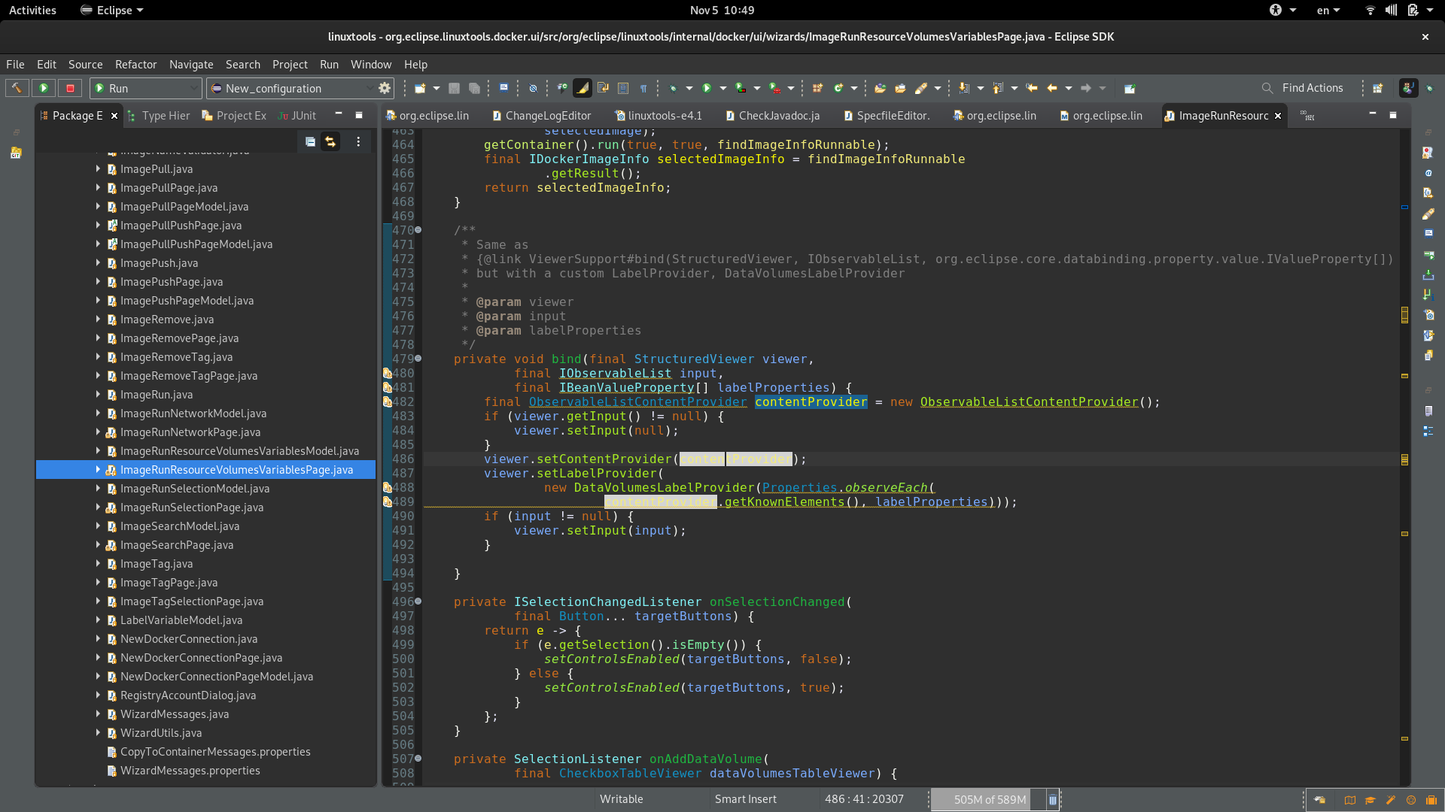Screen dimensions: 1445x812
Task: Click the Save icon in toolbar
Action: point(454,88)
